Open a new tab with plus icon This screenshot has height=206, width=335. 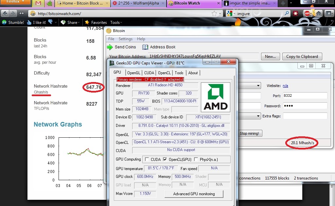coord(283,3)
